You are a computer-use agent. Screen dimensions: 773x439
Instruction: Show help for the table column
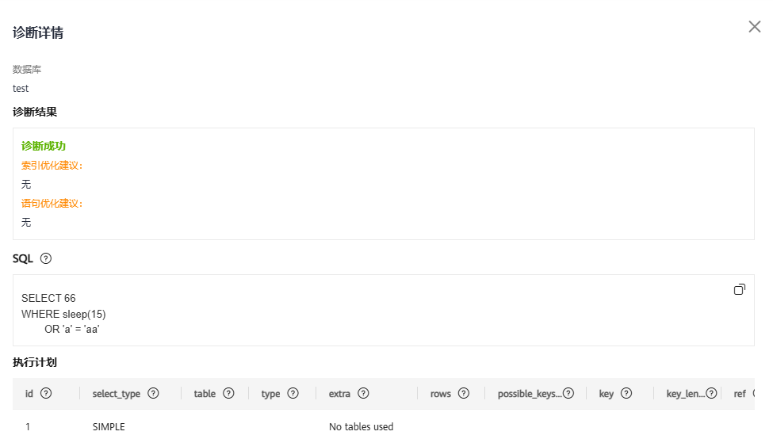pyautogui.click(x=228, y=393)
